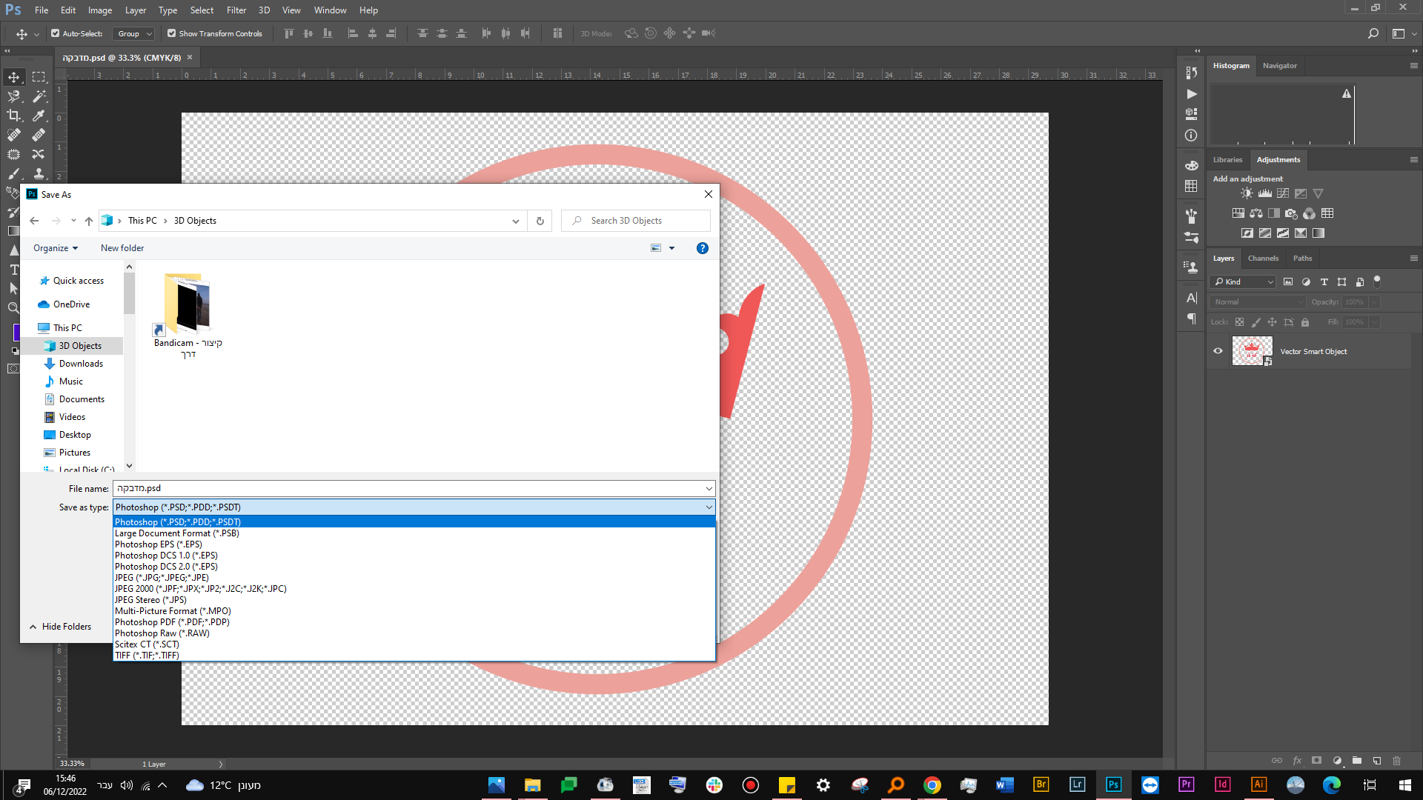This screenshot has width=1423, height=800.
Task: Hide the Vector Smart Object layer
Action: 1218,351
